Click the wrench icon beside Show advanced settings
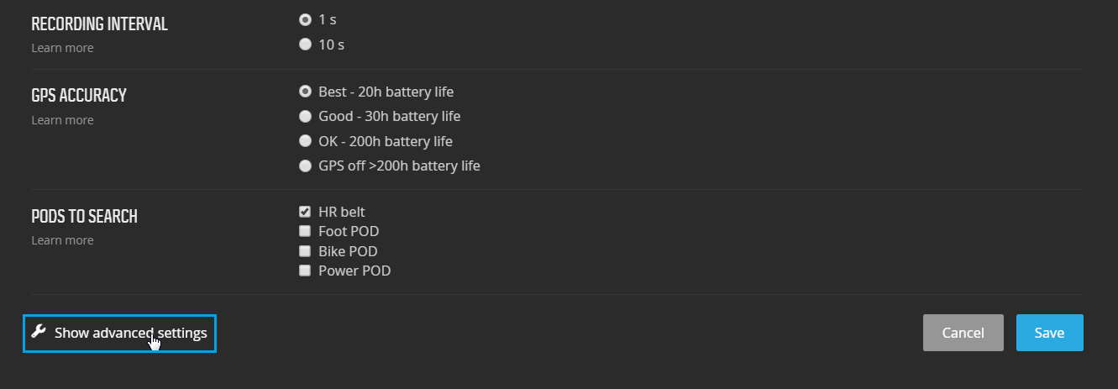Image resolution: width=1118 pixels, height=389 pixels. tap(38, 332)
